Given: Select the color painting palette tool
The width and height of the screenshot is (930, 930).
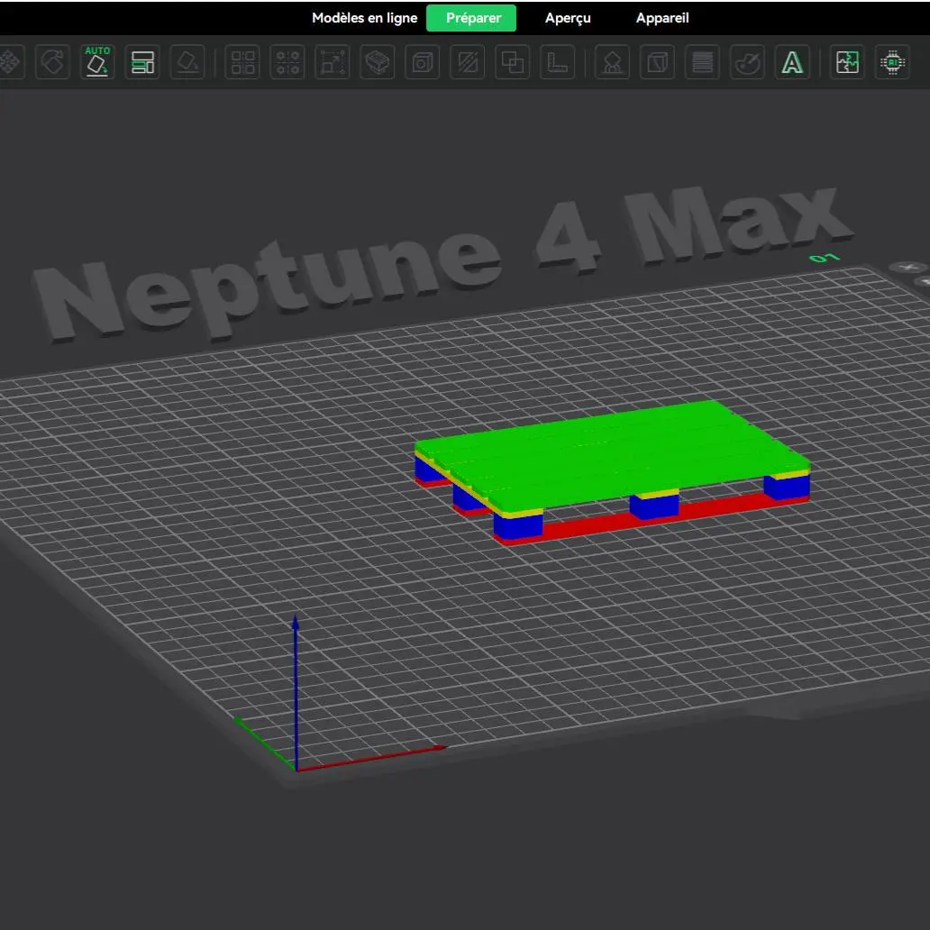Looking at the screenshot, I should point(747,61).
